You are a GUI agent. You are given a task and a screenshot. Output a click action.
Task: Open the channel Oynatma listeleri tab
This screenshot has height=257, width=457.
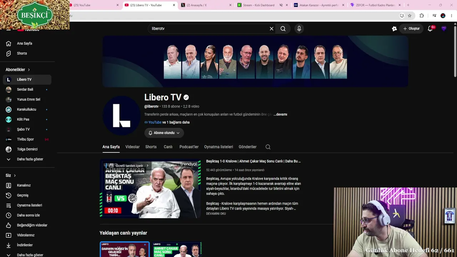[x=219, y=147]
